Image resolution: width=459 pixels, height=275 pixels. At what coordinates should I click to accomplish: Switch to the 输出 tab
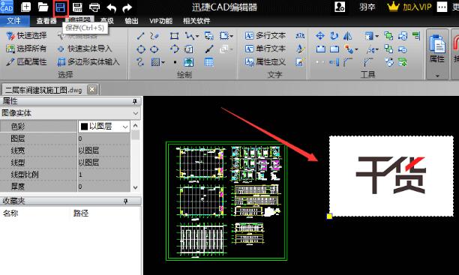tap(131, 21)
